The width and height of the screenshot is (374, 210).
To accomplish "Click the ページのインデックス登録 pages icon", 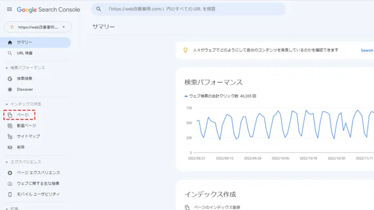I will tap(187, 207).
